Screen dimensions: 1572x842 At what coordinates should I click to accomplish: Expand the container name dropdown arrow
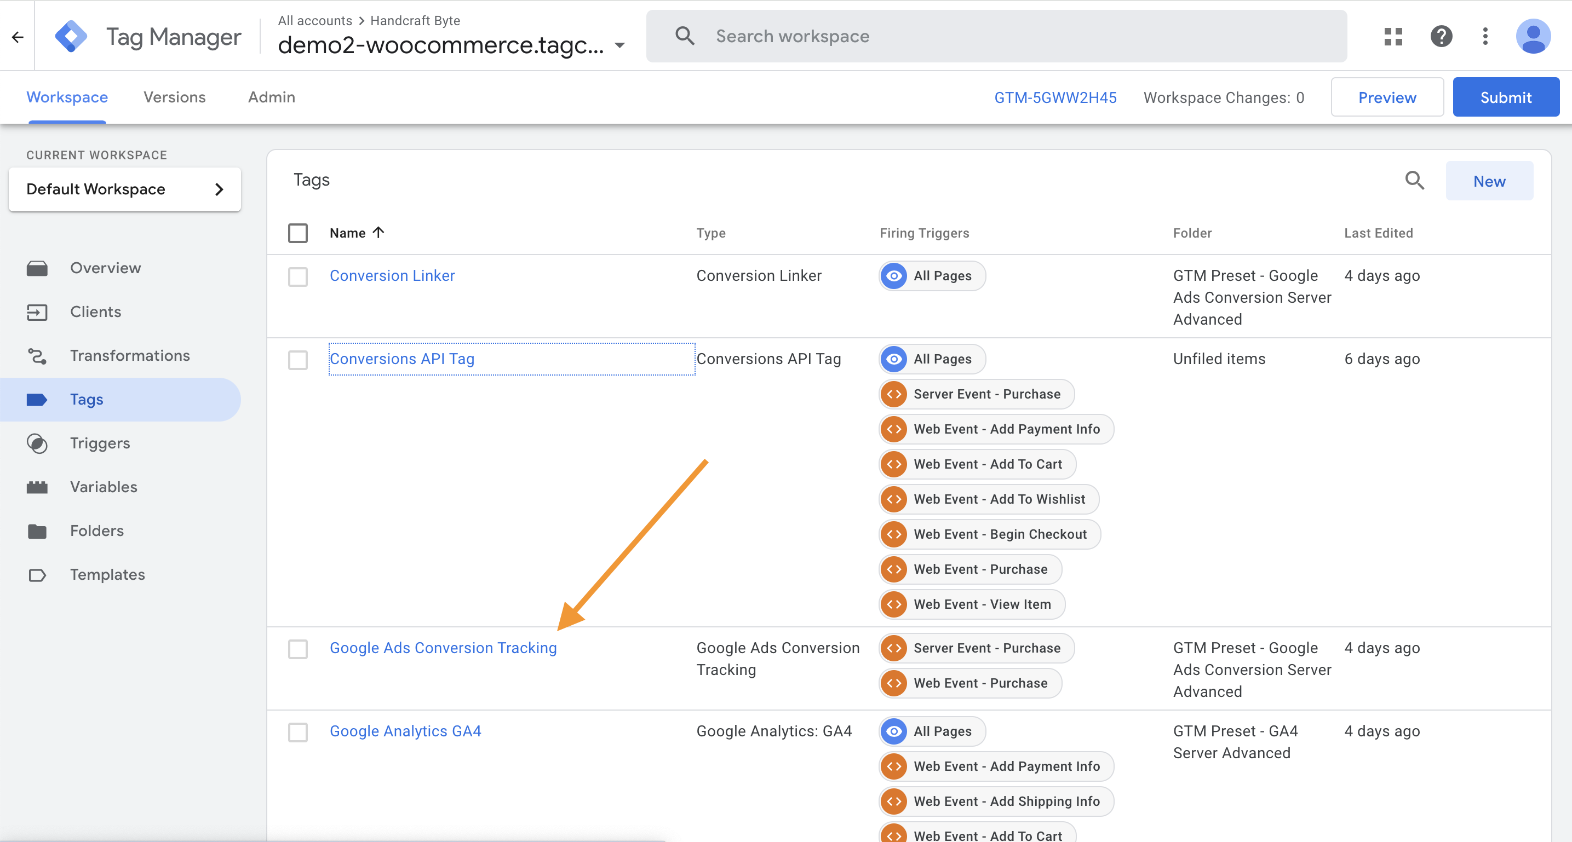620,46
